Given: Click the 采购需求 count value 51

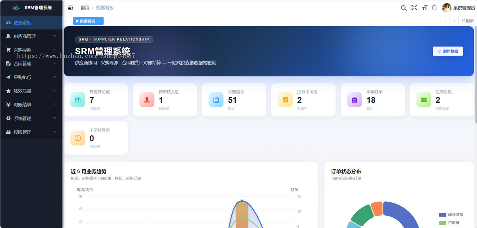Looking at the screenshot, I should point(232,100).
